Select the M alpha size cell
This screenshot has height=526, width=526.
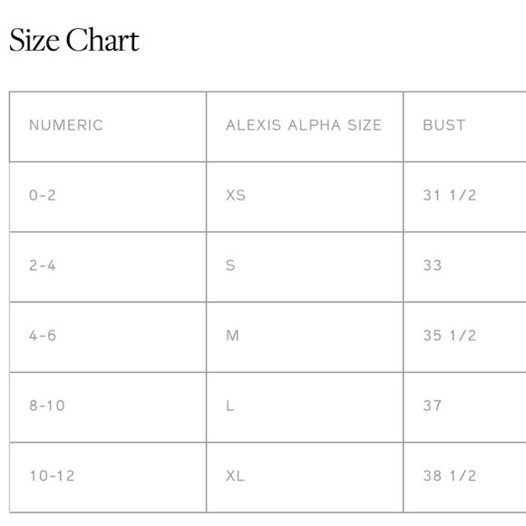click(x=305, y=336)
